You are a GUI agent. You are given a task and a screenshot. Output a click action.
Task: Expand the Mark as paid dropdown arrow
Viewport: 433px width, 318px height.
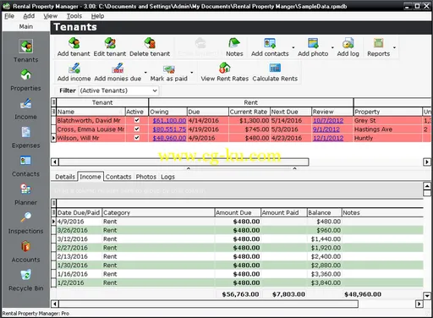click(x=192, y=73)
